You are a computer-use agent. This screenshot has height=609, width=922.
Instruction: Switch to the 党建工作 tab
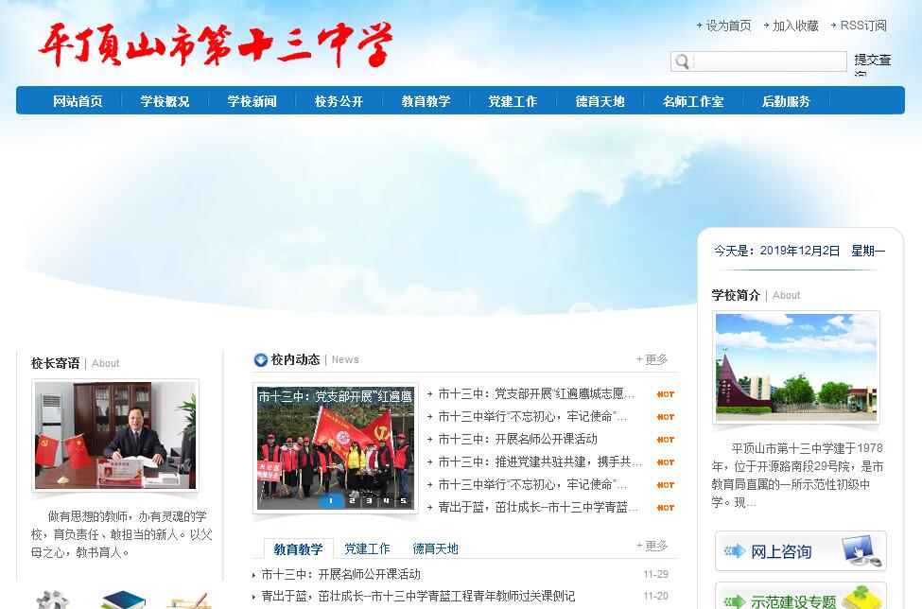367,548
